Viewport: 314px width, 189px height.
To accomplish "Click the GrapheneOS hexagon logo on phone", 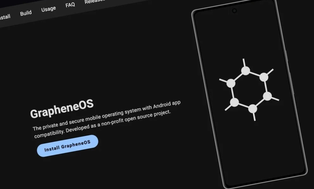I will pos(249,90).
